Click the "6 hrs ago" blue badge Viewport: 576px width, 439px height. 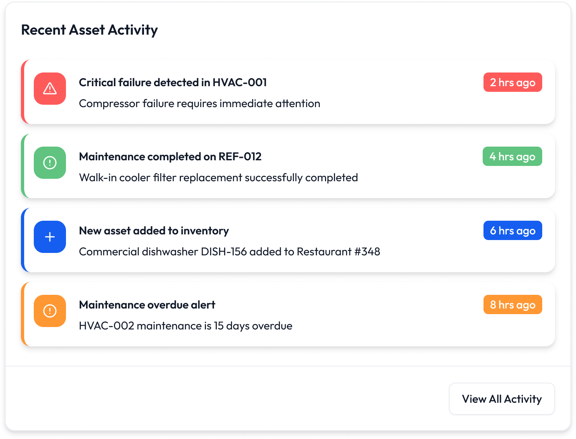512,230
